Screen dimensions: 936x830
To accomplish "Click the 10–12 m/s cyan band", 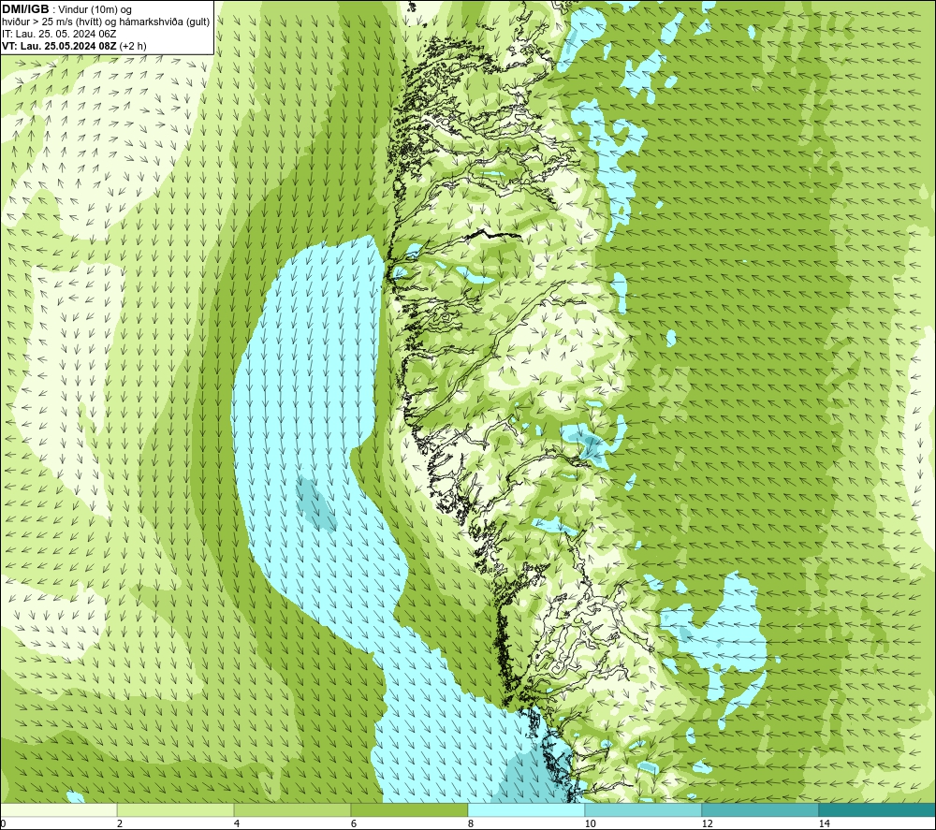I will point(643,809).
